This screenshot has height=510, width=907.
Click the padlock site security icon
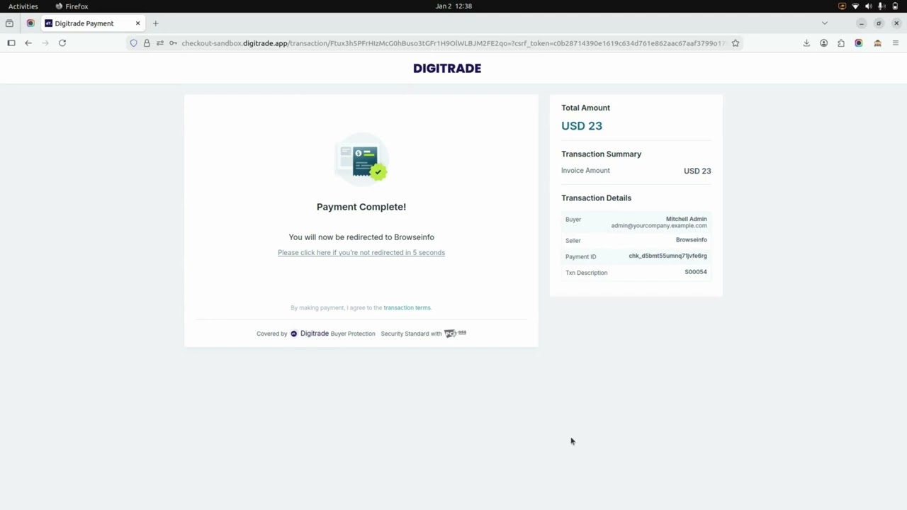[x=147, y=43]
